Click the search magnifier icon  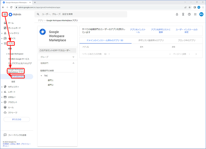point(38,14)
